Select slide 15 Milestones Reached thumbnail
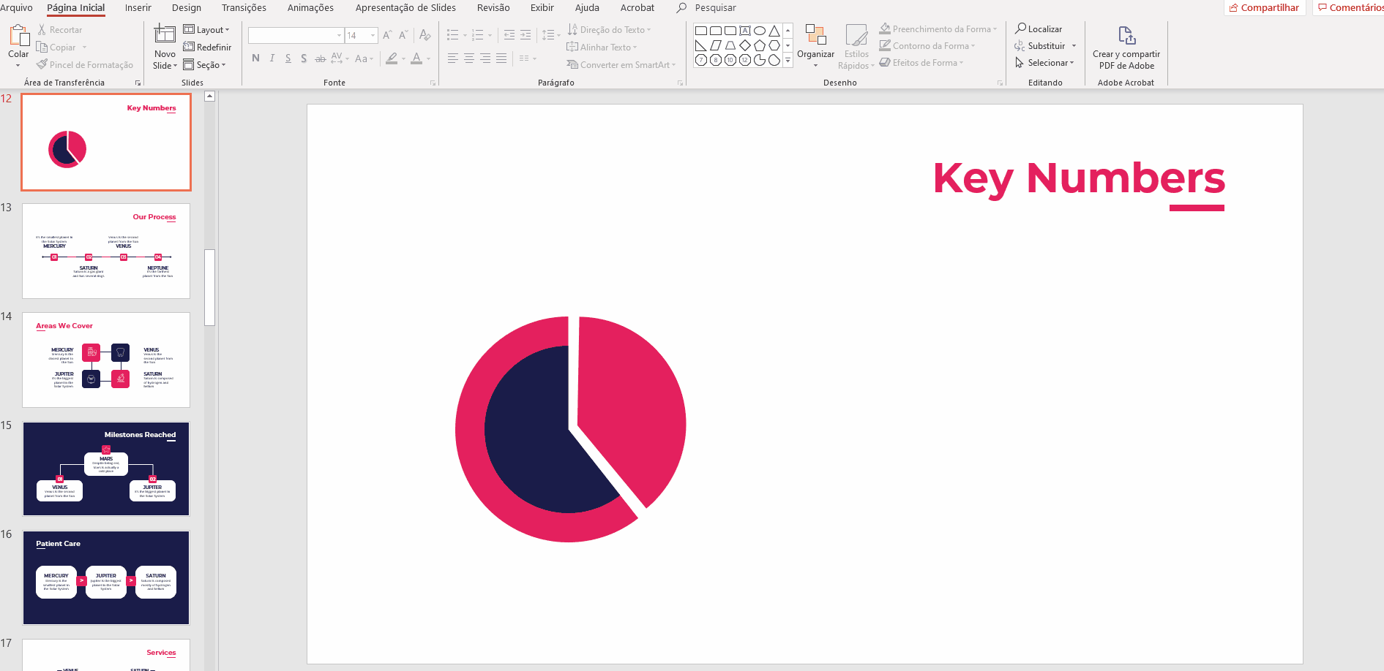The height and width of the screenshot is (671, 1384). [x=106, y=469]
